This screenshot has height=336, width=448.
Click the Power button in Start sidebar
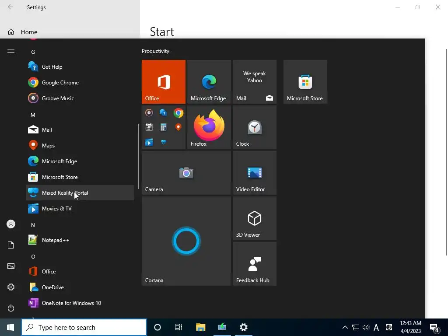tap(11, 308)
